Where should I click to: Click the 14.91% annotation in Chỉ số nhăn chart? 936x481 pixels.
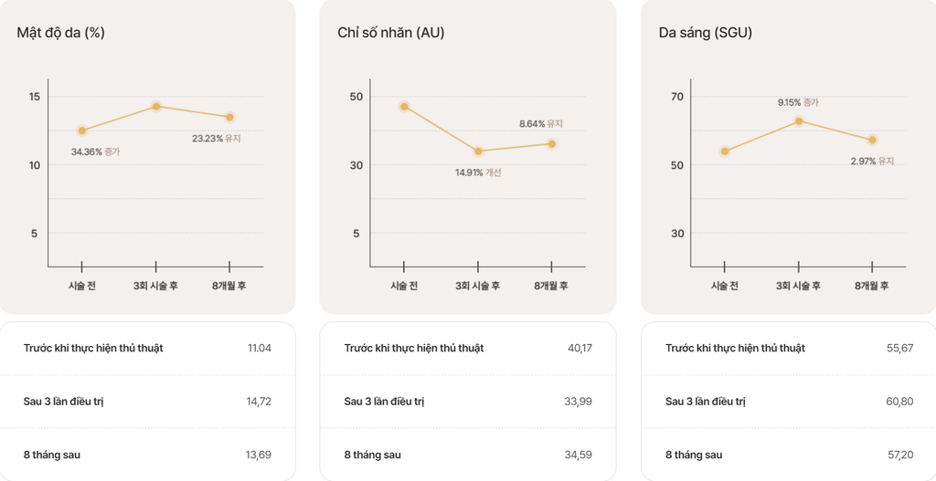[x=478, y=173]
